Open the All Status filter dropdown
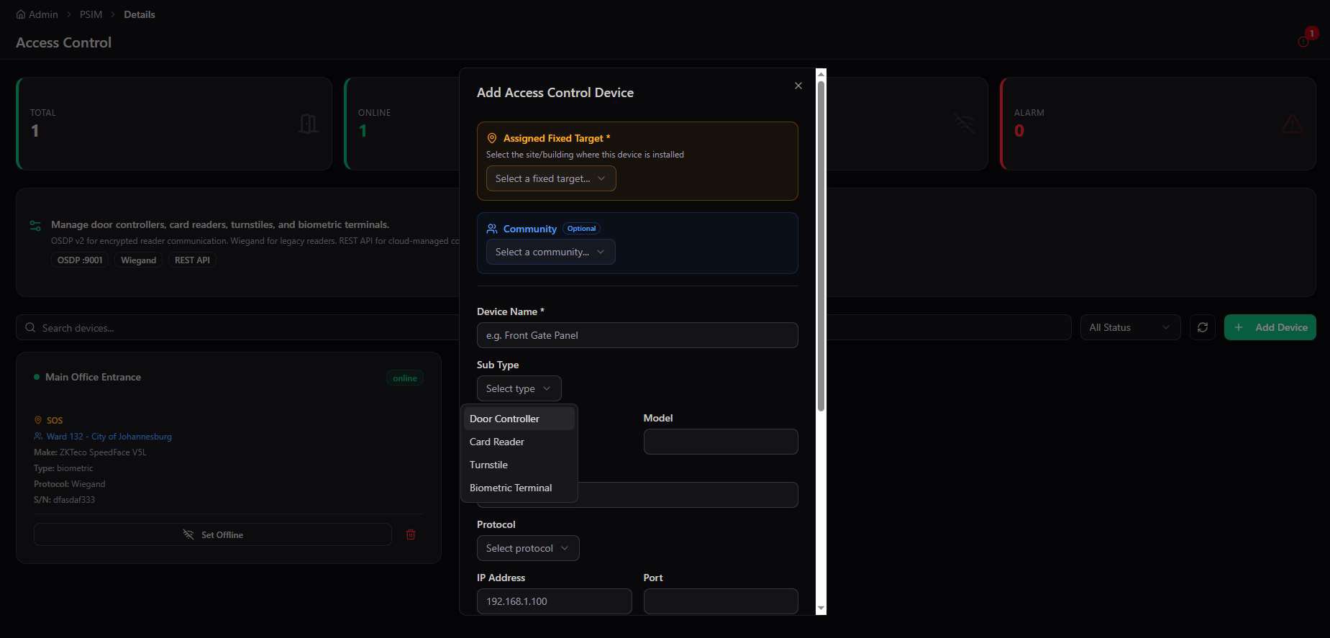 (1130, 327)
